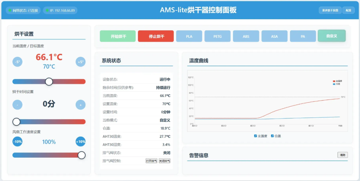Select the PA material preset
The width and height of the screenshot is (360, 181).
(303, 36)
